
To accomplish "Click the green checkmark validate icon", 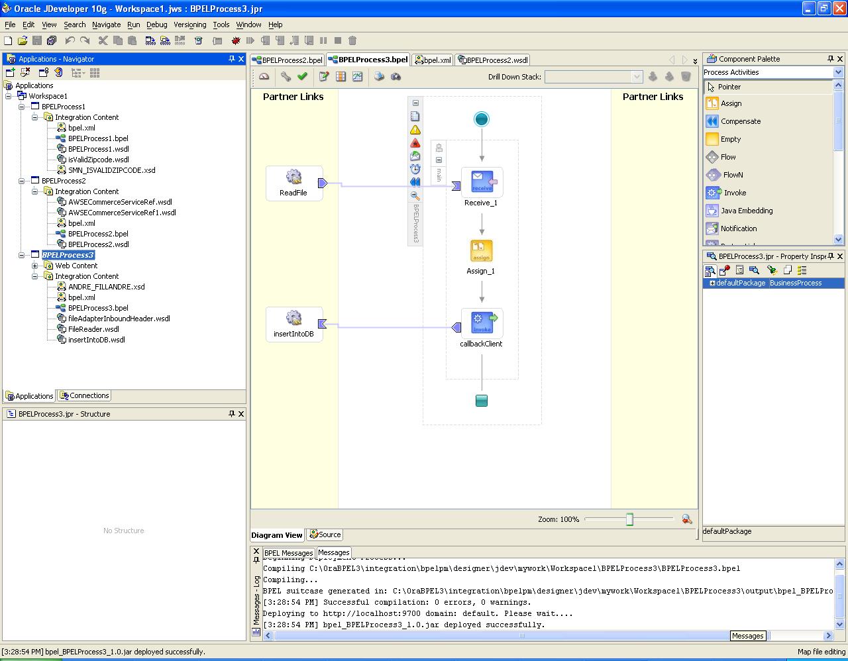I will (x=303, y=77).
